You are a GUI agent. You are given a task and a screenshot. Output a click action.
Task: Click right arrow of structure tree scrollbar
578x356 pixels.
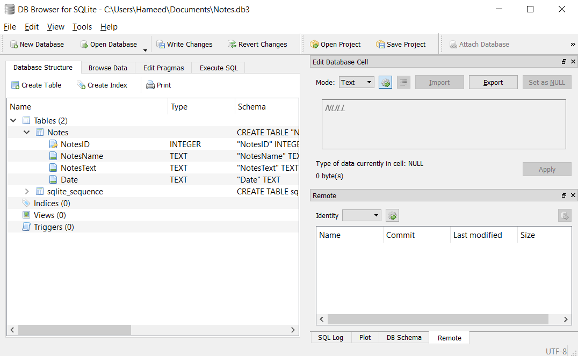point(293,330)
